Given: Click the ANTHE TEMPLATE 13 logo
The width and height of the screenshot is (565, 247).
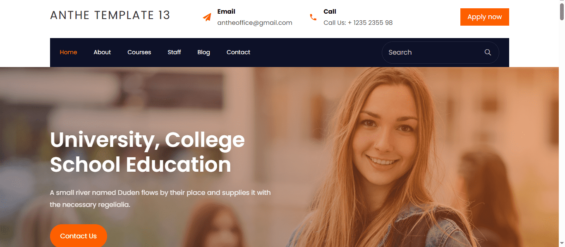Looking at the screenshot, I should tap(110, 15).
